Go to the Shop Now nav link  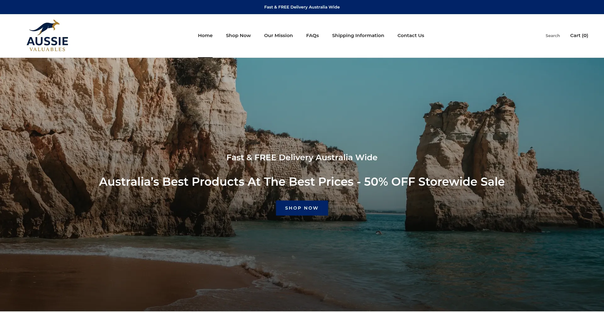[x=238, y=36]
